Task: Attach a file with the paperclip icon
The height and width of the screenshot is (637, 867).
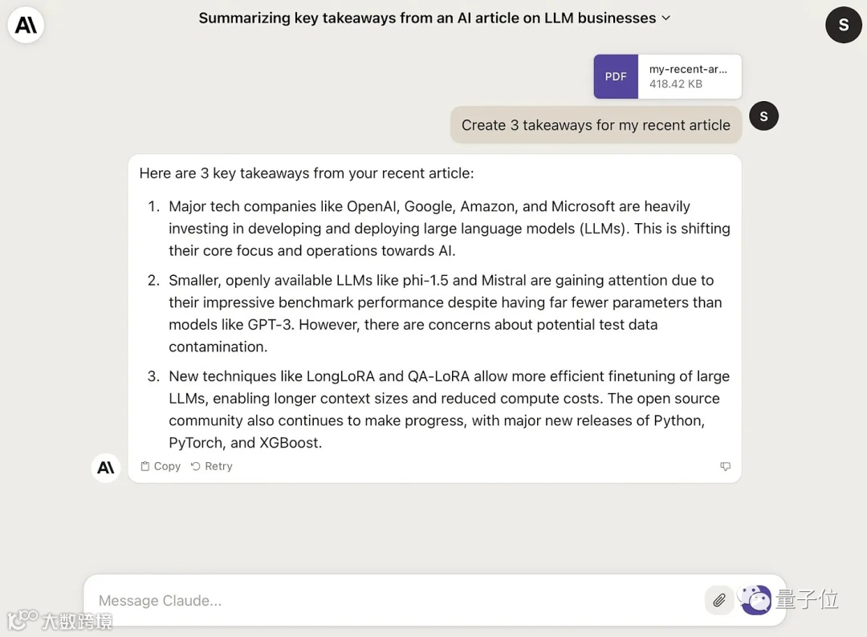Action: point(718,601)
